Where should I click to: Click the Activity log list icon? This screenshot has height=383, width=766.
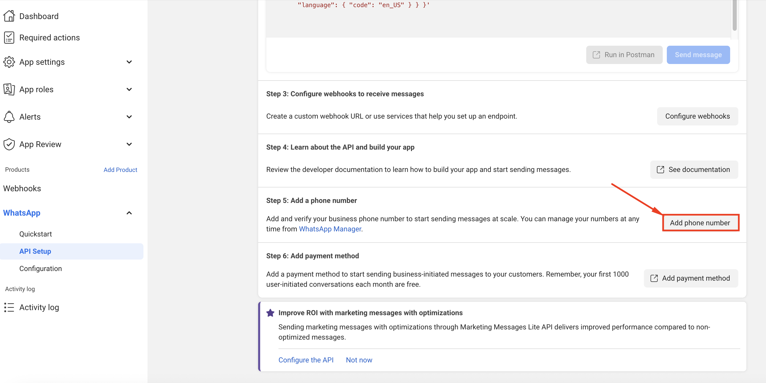pyautogui.click(x=9, y=307)
